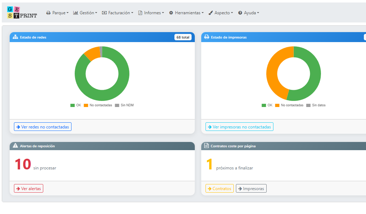The image size is (366, 214).
Task: Click Ver redes no contactadas button
Action: pyautogui.click(x=43, y=127)
